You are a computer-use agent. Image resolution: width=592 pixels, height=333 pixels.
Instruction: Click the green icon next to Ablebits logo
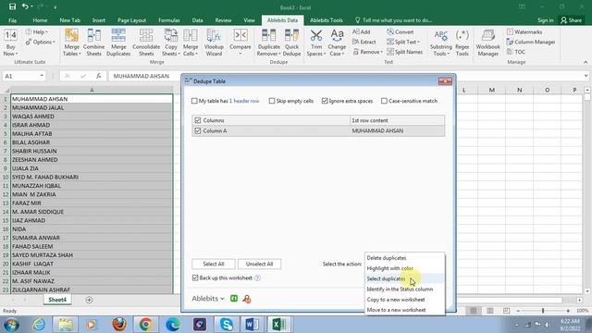coord(234,299)
